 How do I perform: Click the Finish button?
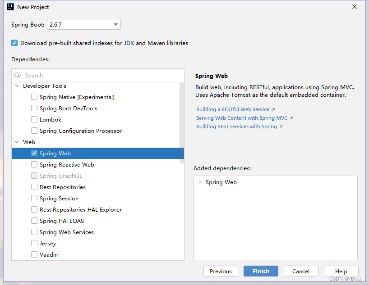click(261, 271)
